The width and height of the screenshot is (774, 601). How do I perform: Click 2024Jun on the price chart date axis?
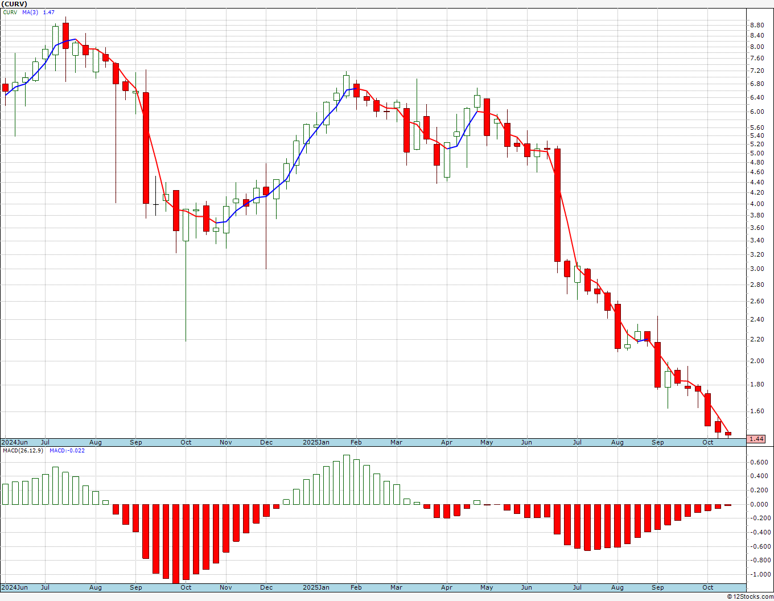coord(15,442)
